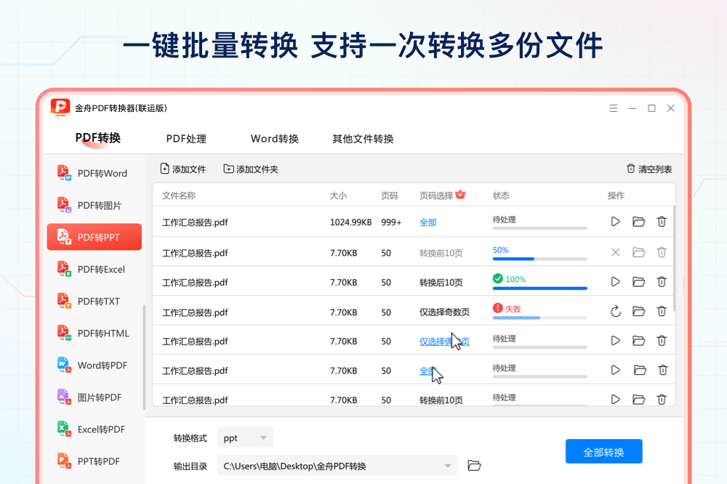Image resolution: width=727 pixels, height=484 pixels.
Task: Open output folder icon beside the directory path
Action: click(474, 466)
